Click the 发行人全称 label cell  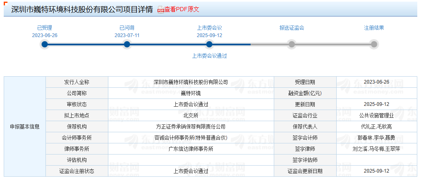(77, 82)
